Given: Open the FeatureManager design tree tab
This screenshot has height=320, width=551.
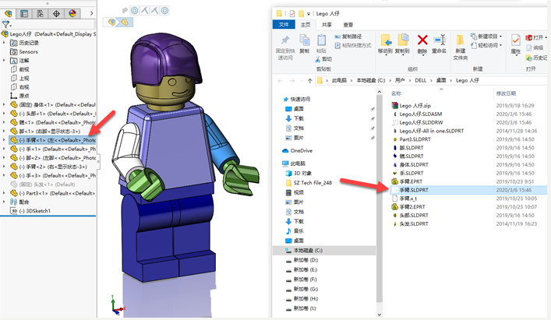Looking at the screenshot, I should tap(8, 14).
